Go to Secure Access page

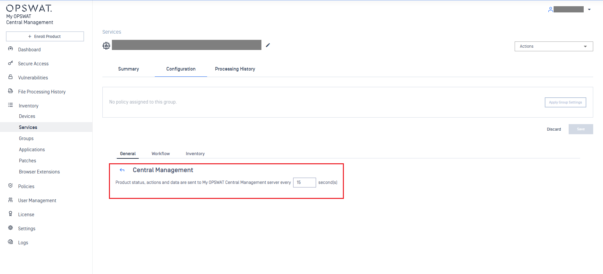point(33,64)
